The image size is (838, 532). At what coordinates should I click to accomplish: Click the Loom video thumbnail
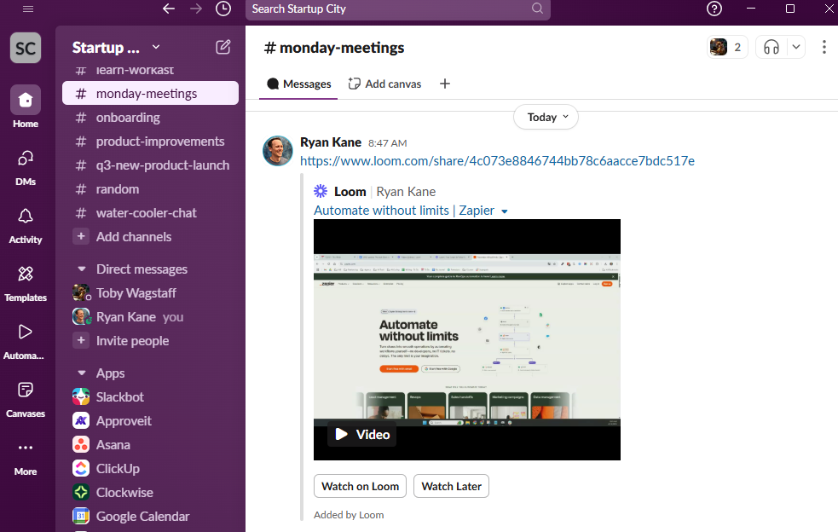coord(467,339)
